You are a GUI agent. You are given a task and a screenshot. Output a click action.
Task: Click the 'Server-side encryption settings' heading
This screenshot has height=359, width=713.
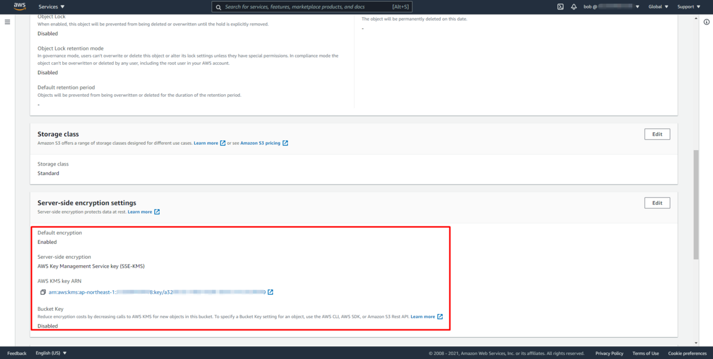coord(87,203)
